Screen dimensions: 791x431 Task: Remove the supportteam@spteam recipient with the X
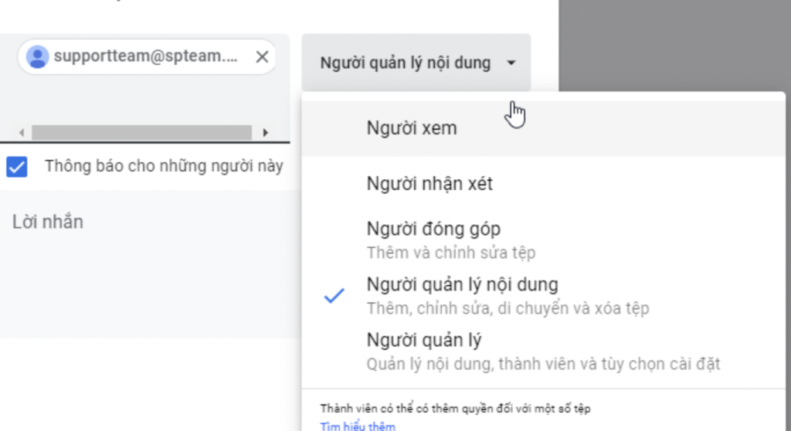tap(262, 56)
